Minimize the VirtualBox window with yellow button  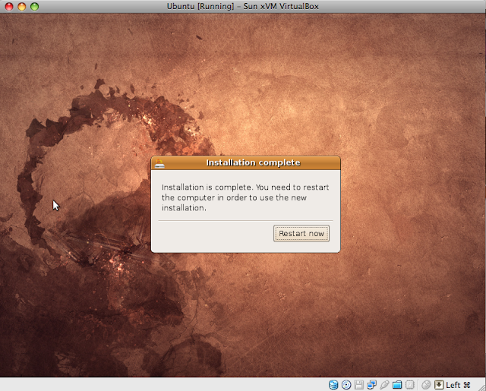coord(22,6)
